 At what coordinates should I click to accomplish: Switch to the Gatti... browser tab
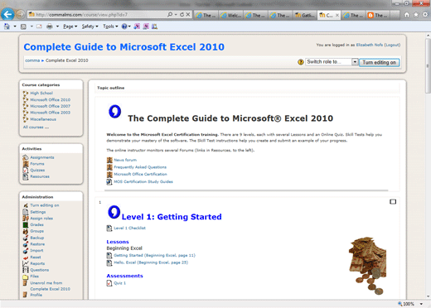[x=305, y=16]
